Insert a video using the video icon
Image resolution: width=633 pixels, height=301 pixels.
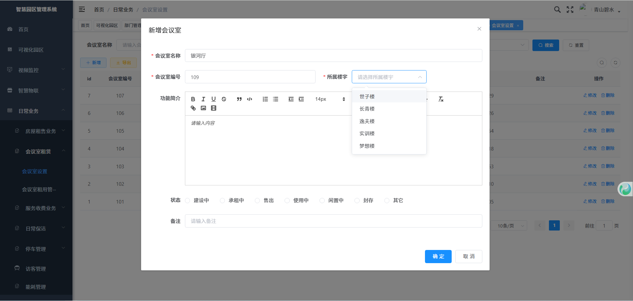coord(214,108)
